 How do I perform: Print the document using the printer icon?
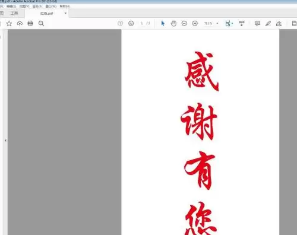30,23
